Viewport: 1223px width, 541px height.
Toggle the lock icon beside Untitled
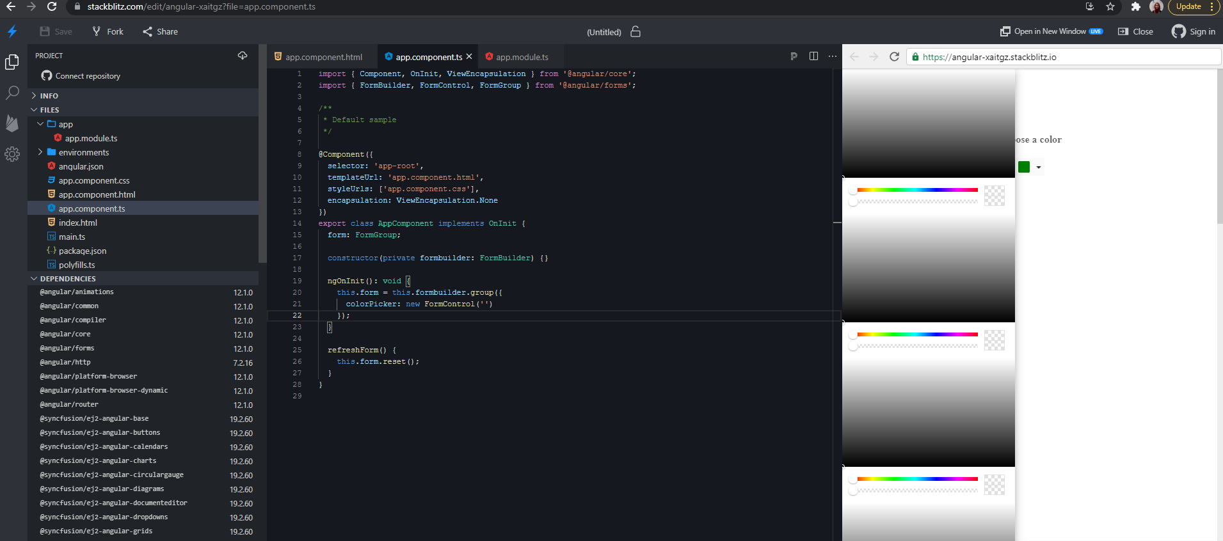pyautogui.click(x=635, y=32)
